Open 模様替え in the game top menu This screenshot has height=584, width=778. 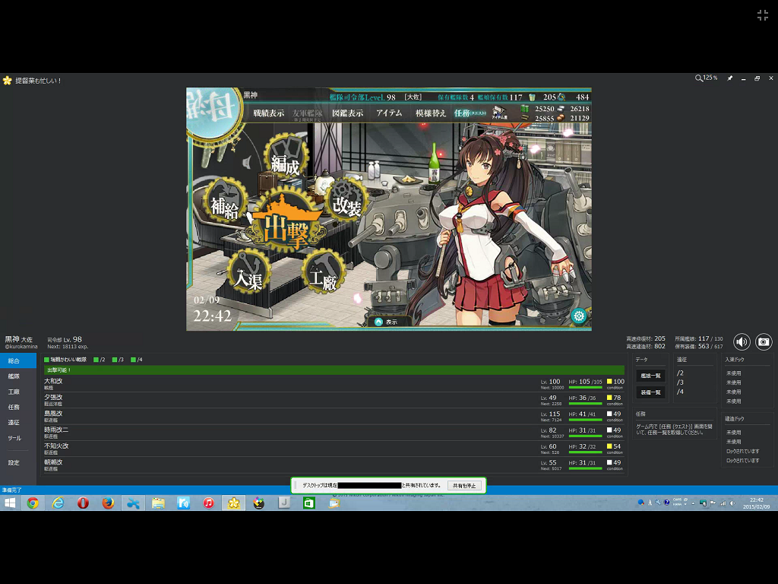pyautogui.click(x=431, y=113)
